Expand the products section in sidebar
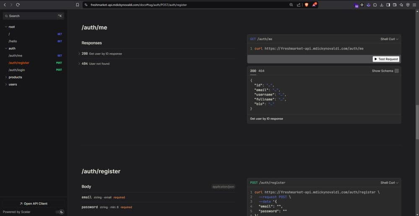The height and width of the screenshot is (216, 419). pyautogui.click(x=6, y=77)
